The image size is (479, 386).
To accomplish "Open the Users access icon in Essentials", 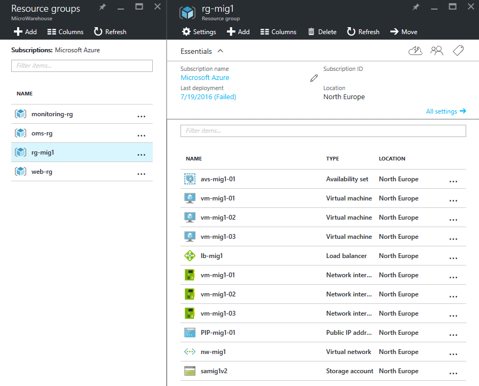I will (437, 51).
